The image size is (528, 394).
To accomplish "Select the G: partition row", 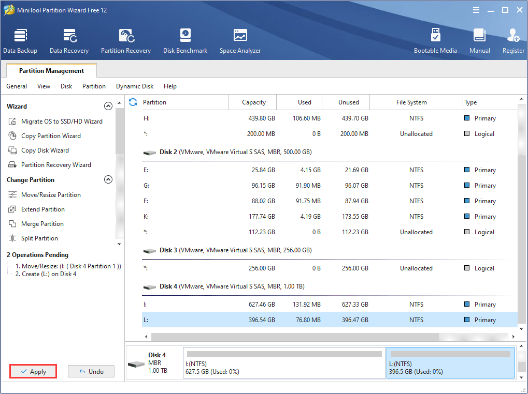I will click(x=330, y=186).
